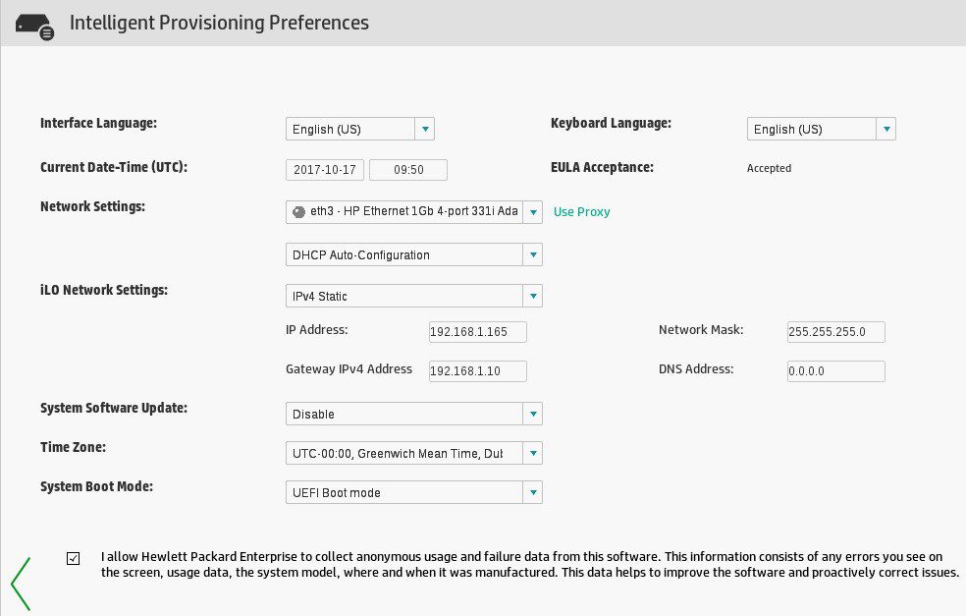Image resolution: width=966 pixels, height=616 pixels.
Task: Click the 'IP Address:' label
Action: coord(317,330)
